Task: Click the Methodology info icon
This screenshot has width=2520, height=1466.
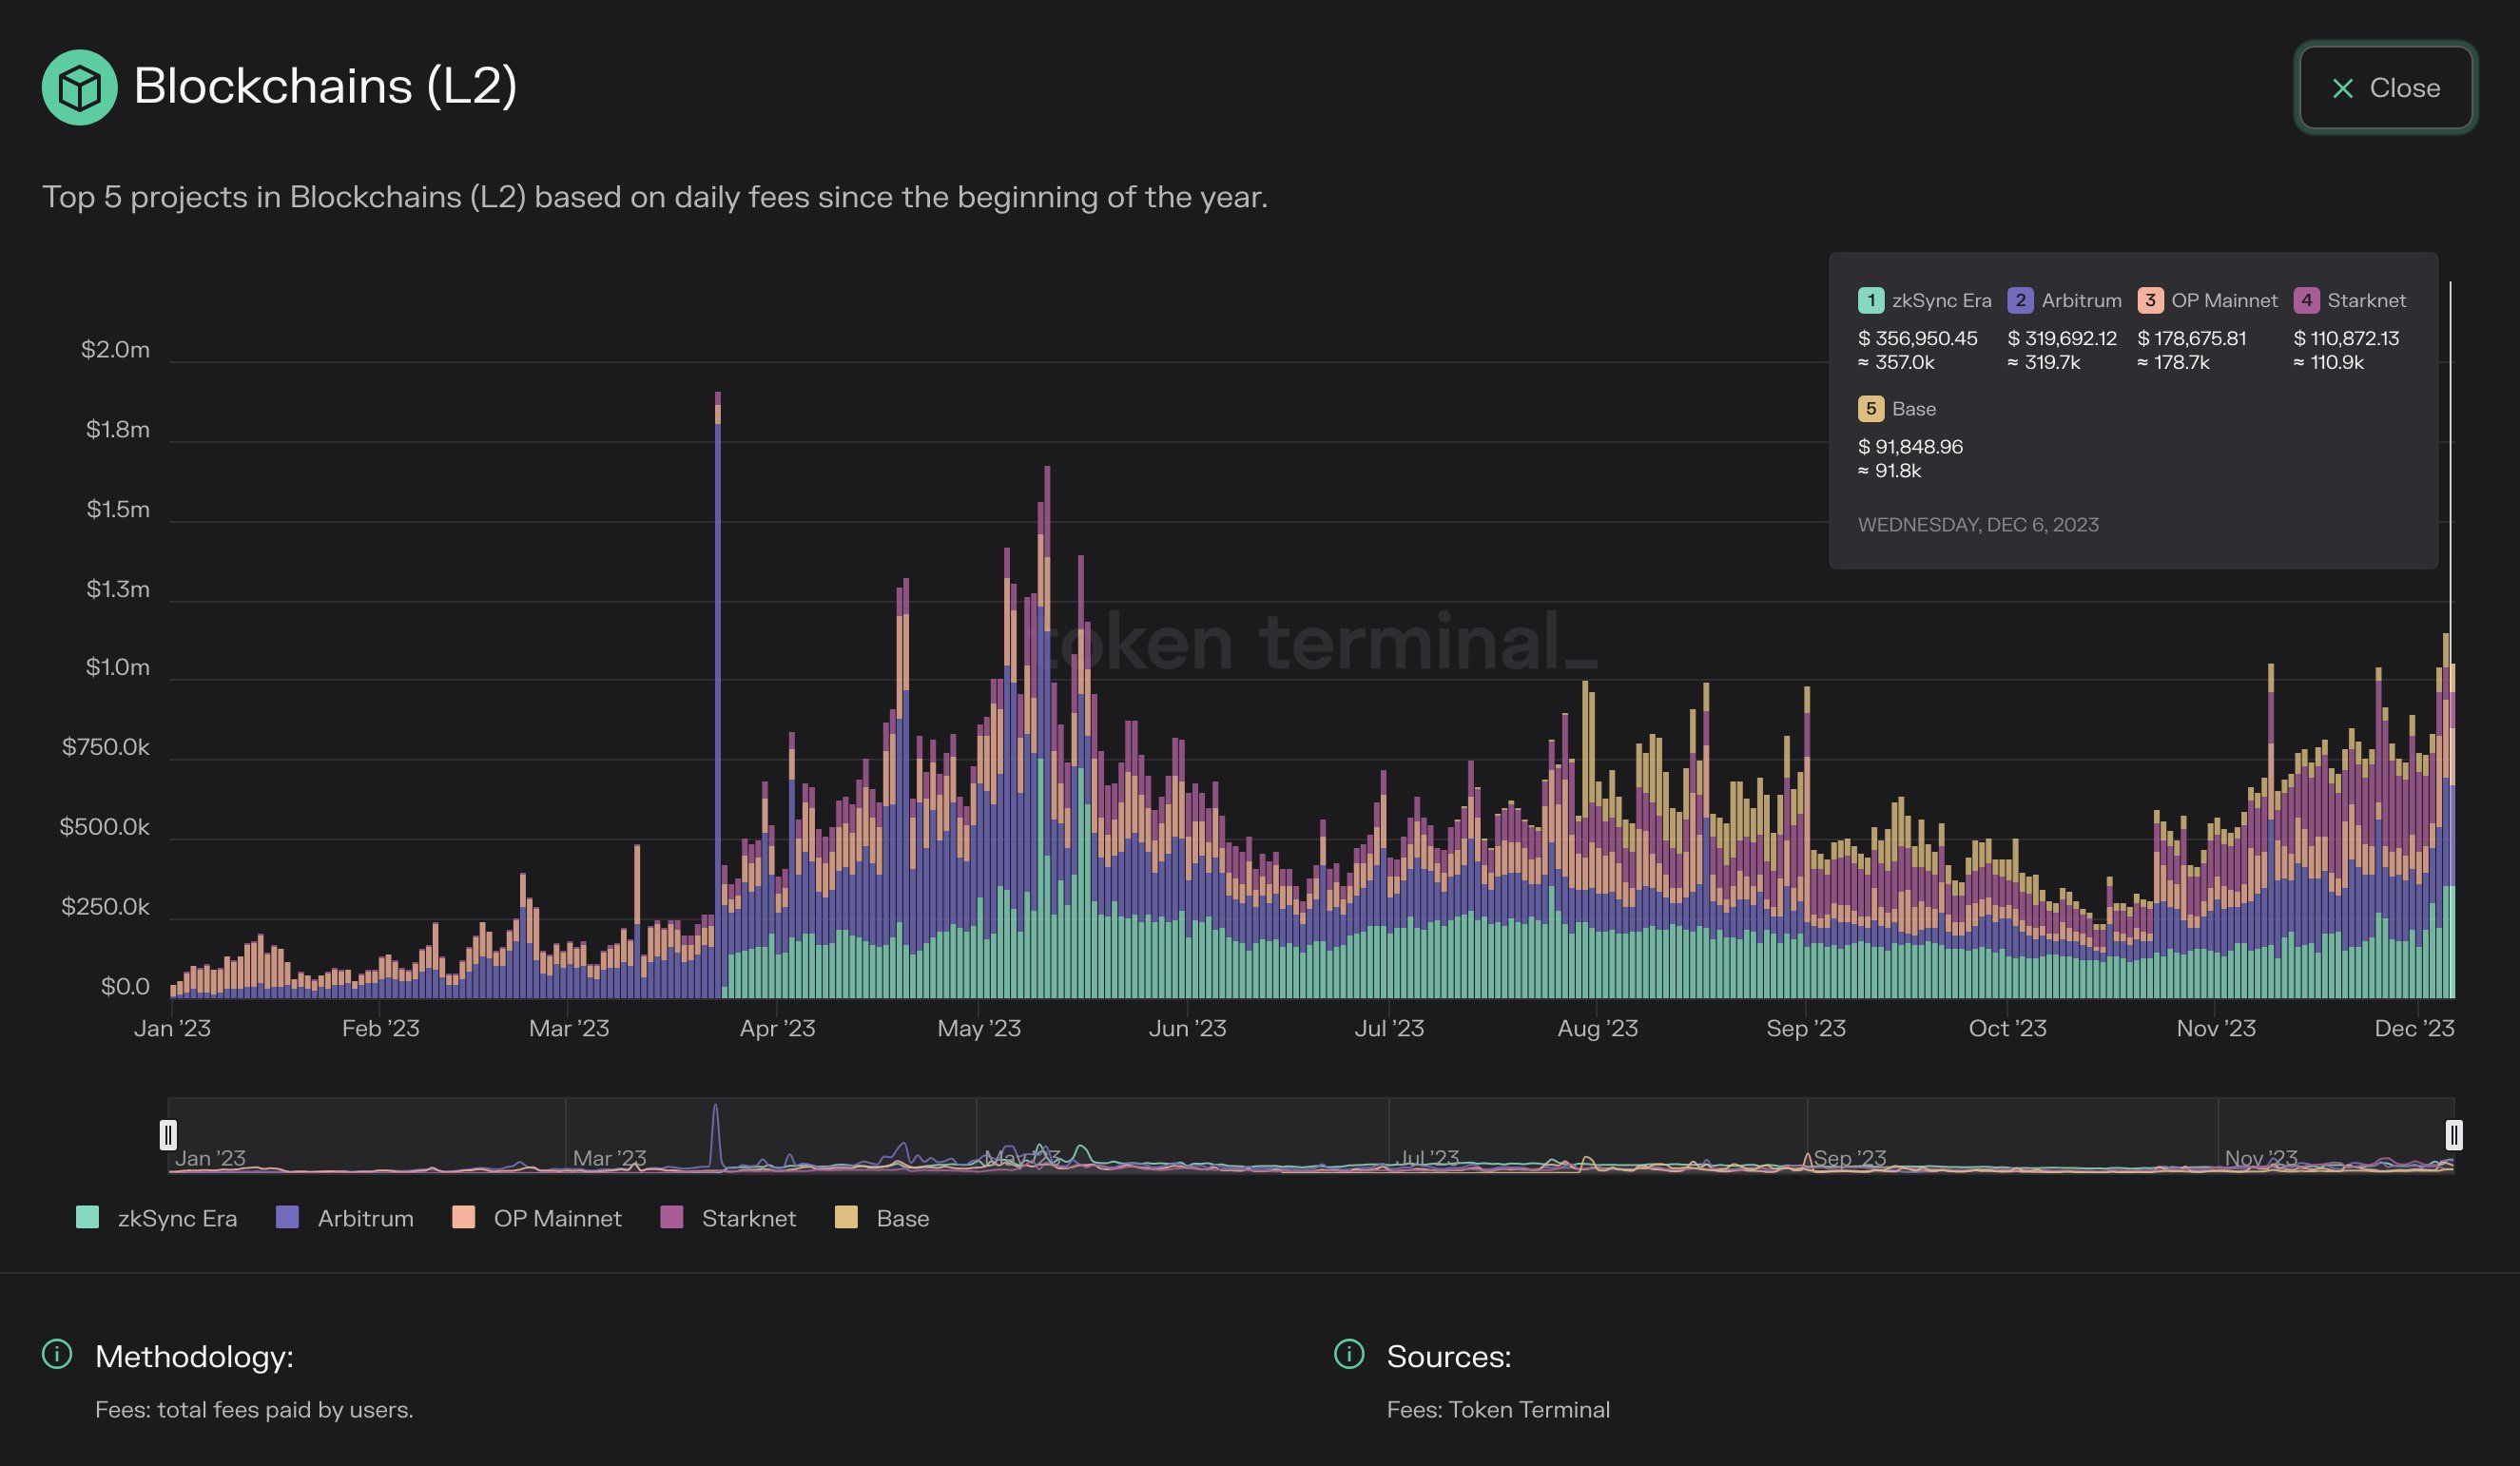Action: (x=57, y=1354)
